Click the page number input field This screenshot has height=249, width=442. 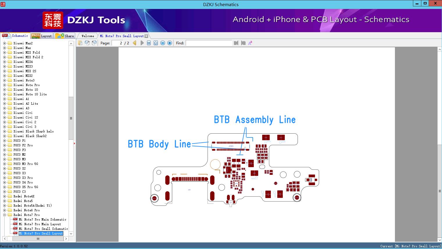(117, 43)
